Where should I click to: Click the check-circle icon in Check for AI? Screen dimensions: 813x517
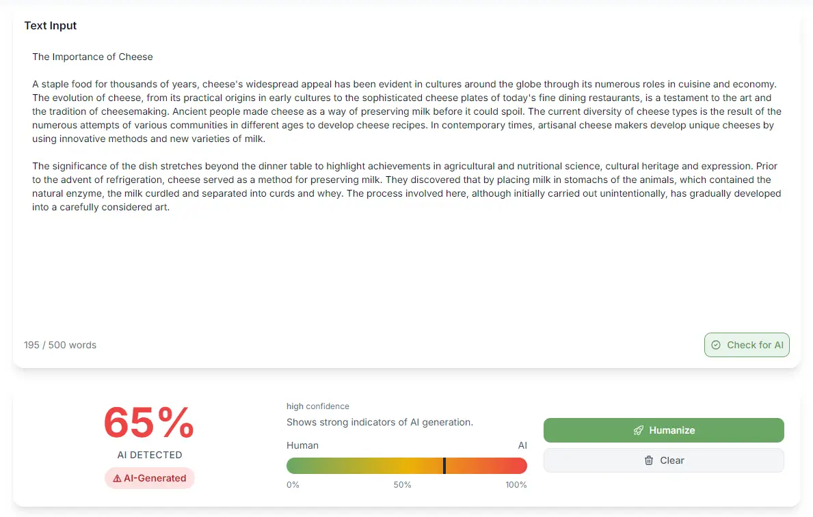[x=716, y=345]
